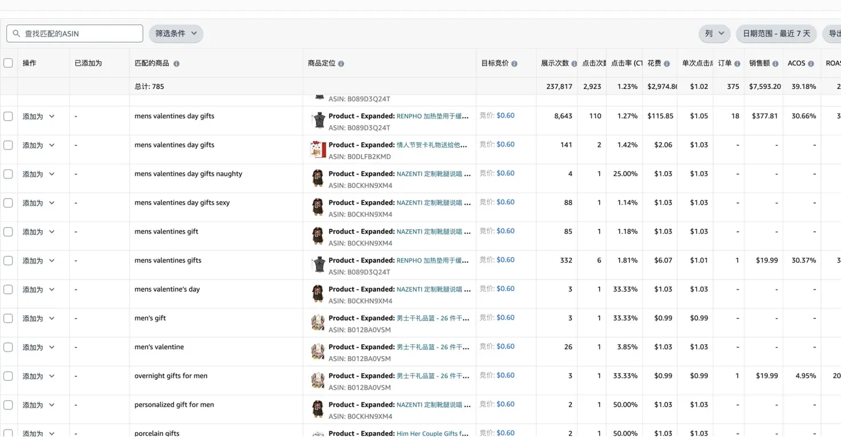The width and height of the screenshot is (841, 437).
Task: Click the 操作 column header
Action: click(29, 63)
